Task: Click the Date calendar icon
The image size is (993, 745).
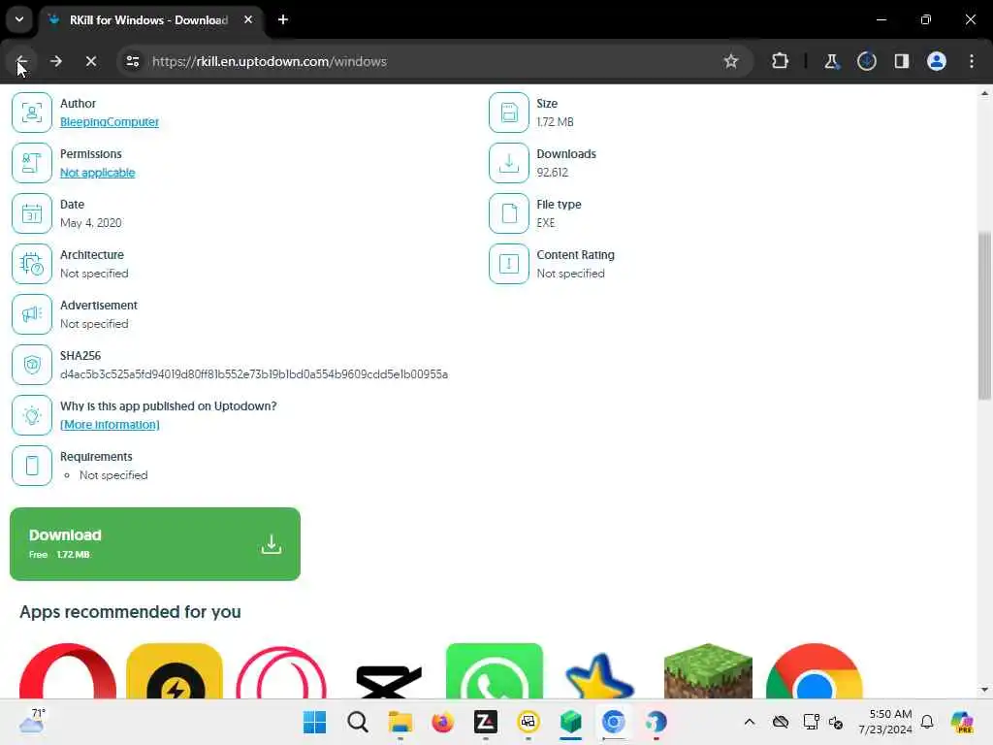Action: pyautogui.click(x=32, y=213)
